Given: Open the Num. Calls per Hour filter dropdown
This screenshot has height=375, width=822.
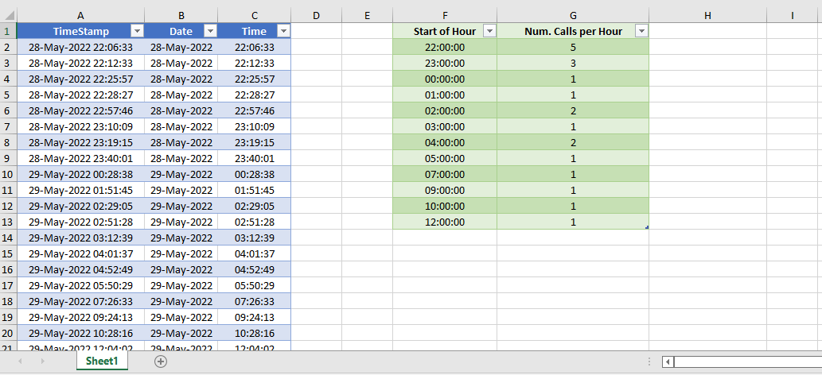Looking at the screenshot, I should point(641,32).
